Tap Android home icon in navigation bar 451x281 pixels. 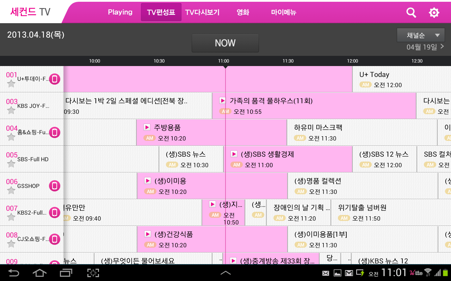pos(39,273)
